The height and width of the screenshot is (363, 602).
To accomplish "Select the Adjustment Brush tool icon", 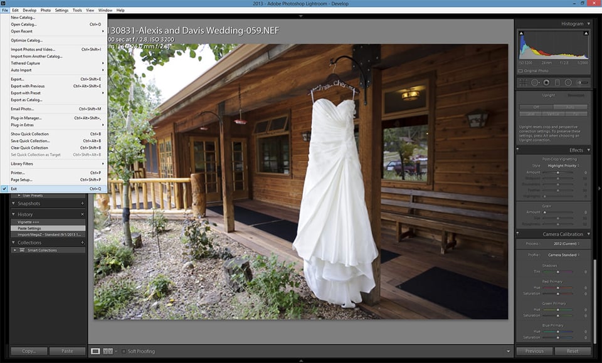I will point(583,83).
